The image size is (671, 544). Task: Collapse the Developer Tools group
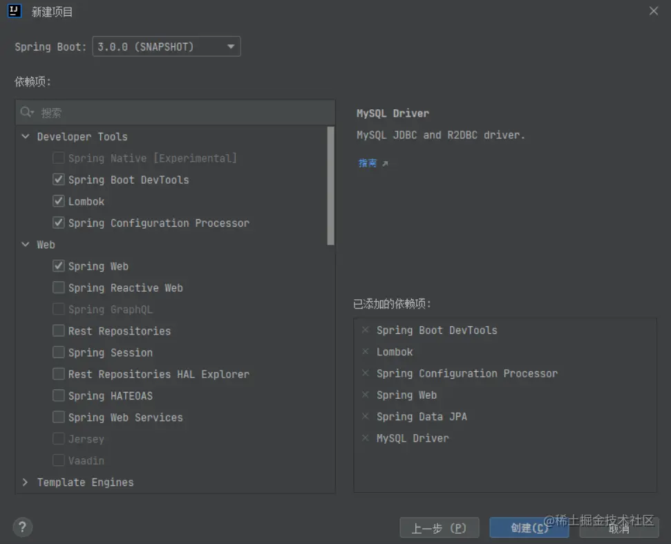click(x=26, y=137)
